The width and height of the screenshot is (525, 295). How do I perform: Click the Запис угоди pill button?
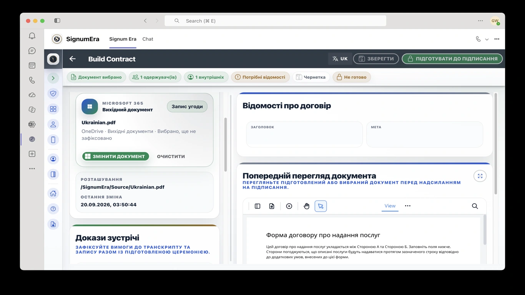tap(187, 106)
